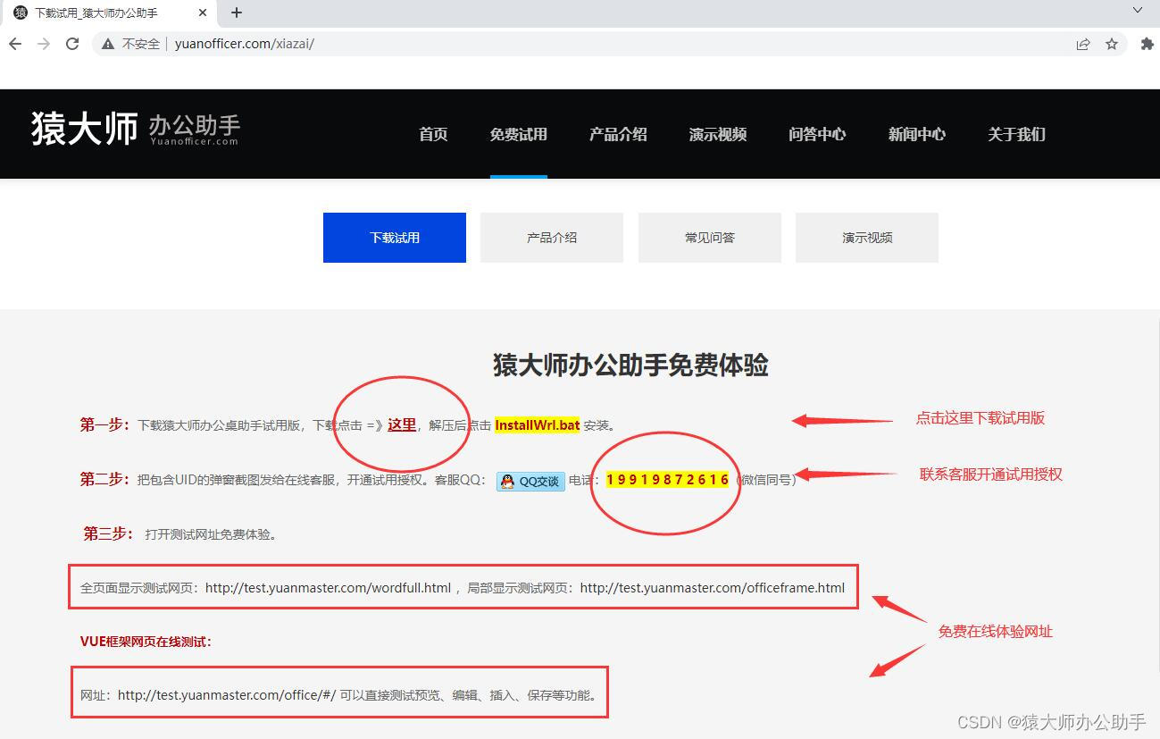Click the 第二步 step label
This screenshot has height=739, width=1160.
pos(105,480)
